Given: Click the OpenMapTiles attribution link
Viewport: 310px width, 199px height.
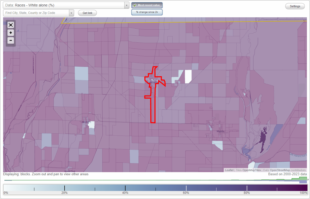Looking at the screenshot, I should tap(252, 170).
